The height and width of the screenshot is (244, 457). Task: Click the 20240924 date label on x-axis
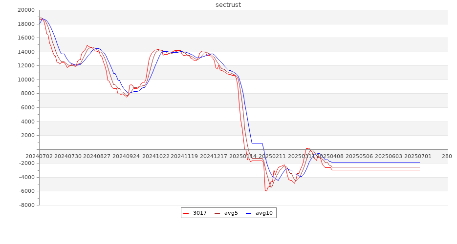pos(126,156)
